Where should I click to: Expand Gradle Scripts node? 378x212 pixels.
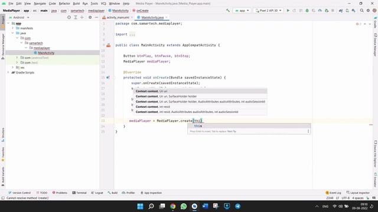pyautogui.click(x=8, y=72)
